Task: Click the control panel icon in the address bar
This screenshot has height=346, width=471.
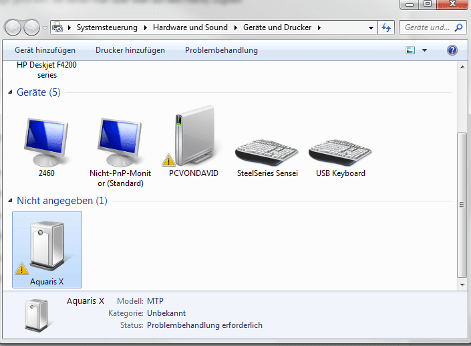Action: 57,27
